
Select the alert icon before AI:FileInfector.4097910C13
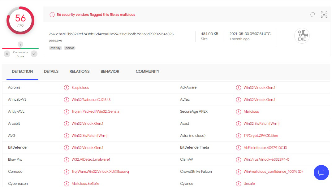(239, 148)
